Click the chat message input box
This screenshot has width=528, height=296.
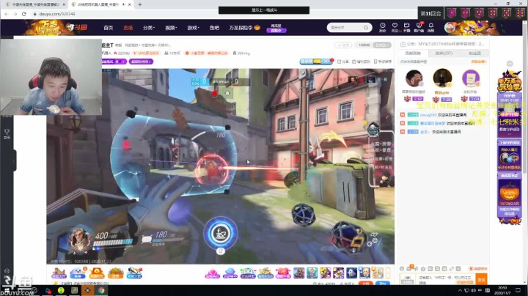(446, 279)
